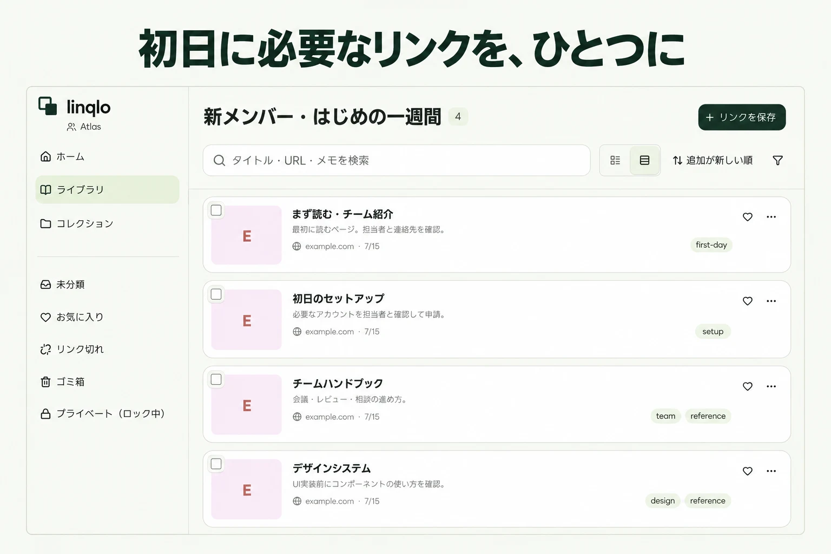Screen dimensions: 831x554
Task: Open プライベート(ロック中) locked section
Action: [x=107, y=414]
